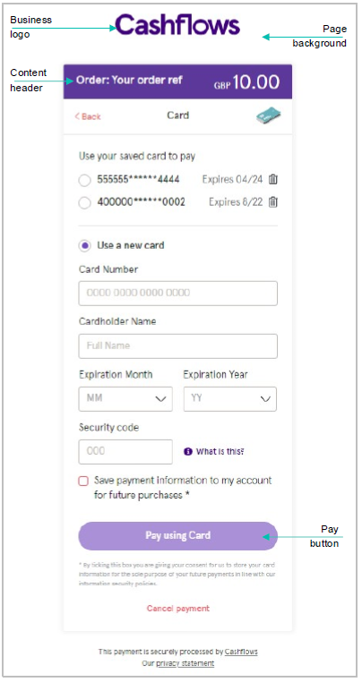Delete the saved card ending in 0002
Image resolution: width=362 pixels, height=682 pixels.
coord(273,201)
